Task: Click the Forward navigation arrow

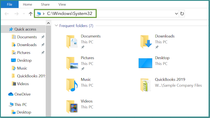Action: click(x=16, y=14)
